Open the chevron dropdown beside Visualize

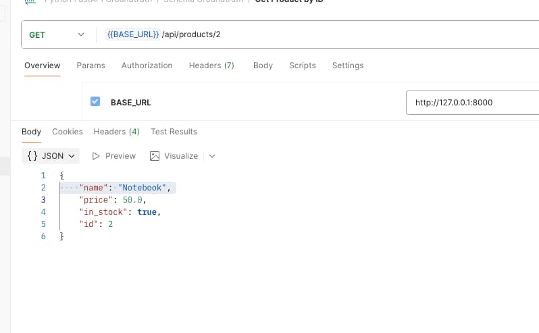pyautogui.click(x=212, y=156)
